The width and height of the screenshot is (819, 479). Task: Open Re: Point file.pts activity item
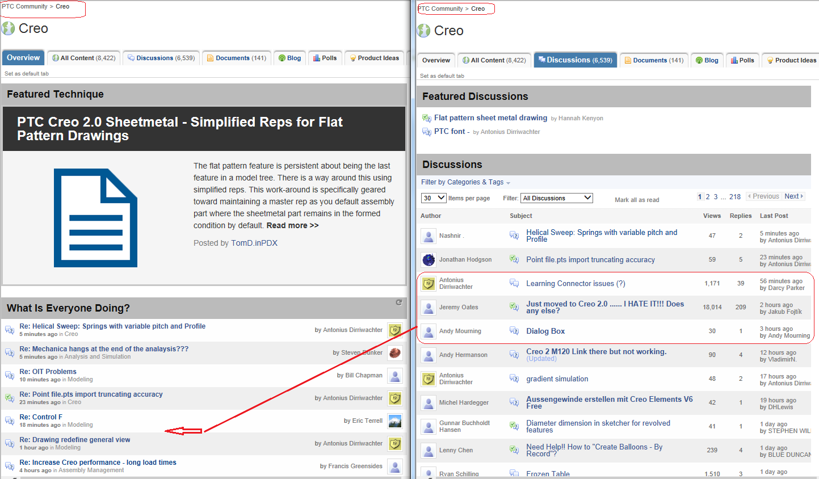[x=91, y=394]
